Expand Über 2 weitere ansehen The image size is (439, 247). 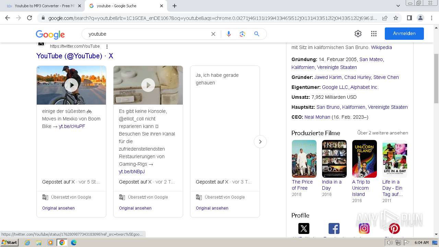click(383, 133)
